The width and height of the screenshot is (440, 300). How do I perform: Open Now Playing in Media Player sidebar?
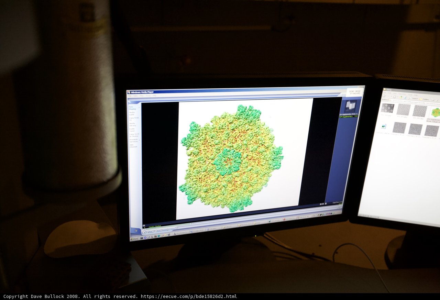[x=132, y=108]
